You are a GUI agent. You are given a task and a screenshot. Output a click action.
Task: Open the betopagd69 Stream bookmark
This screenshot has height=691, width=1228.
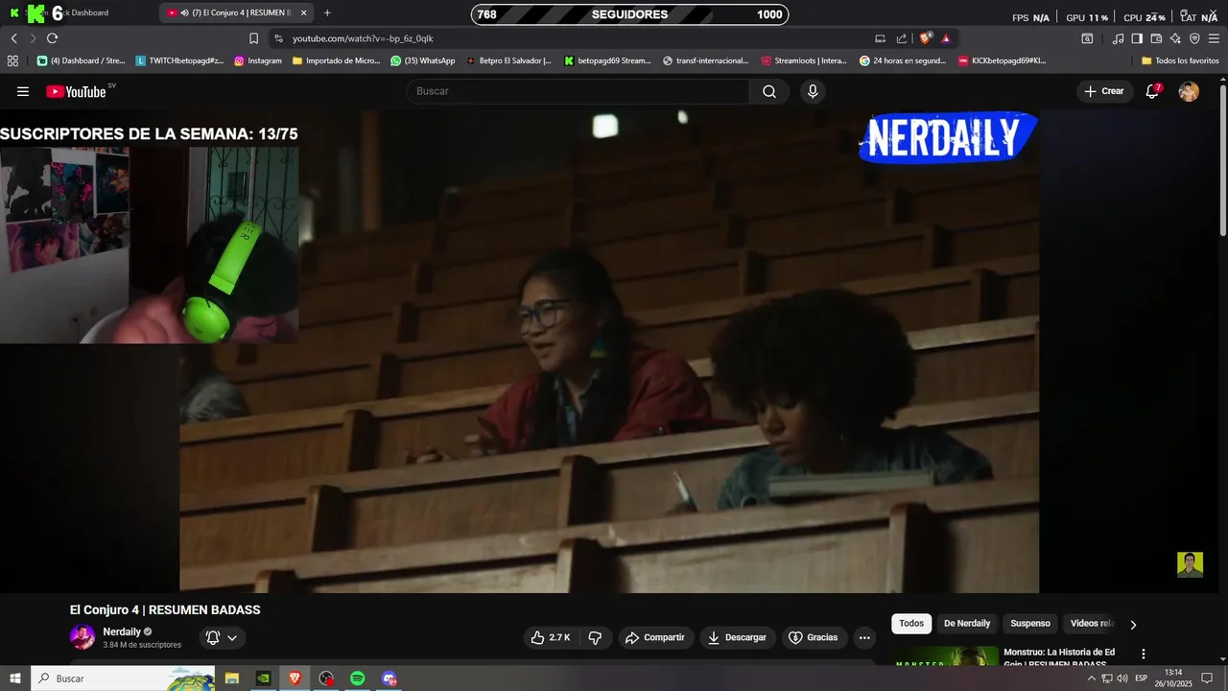point(607,60)
